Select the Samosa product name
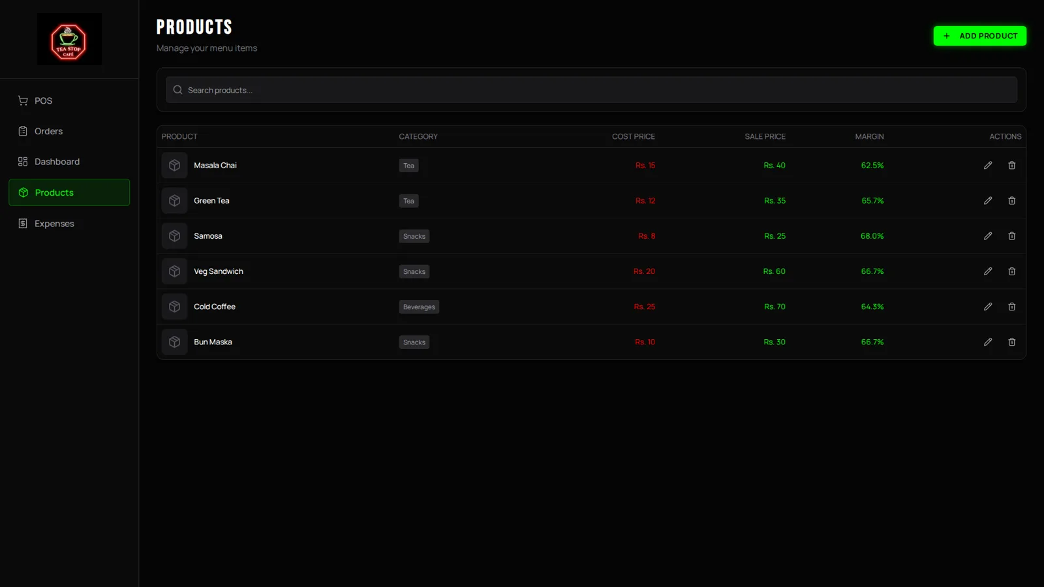Screen dimensions: 1044x587 pyautogui.click(x=208, y=236)
